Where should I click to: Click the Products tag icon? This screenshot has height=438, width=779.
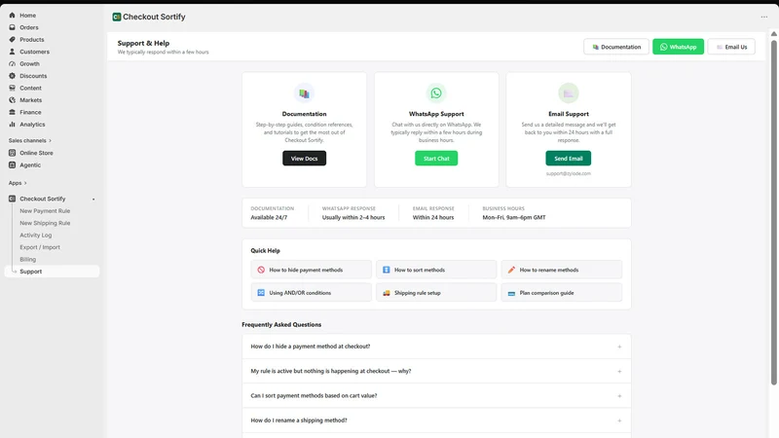click(x=12, y=39)
